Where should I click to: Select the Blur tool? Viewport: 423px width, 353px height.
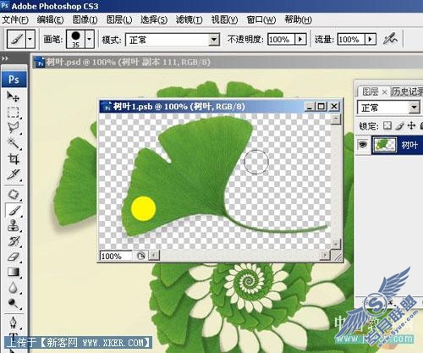coord(14,288)
